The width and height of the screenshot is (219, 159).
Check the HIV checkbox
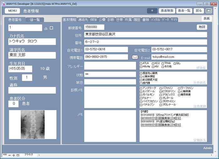point(153,67)
